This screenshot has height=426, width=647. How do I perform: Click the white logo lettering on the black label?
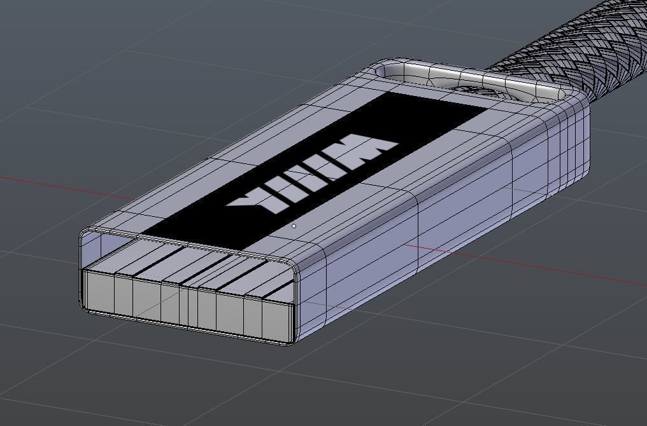tap(313, 174)
